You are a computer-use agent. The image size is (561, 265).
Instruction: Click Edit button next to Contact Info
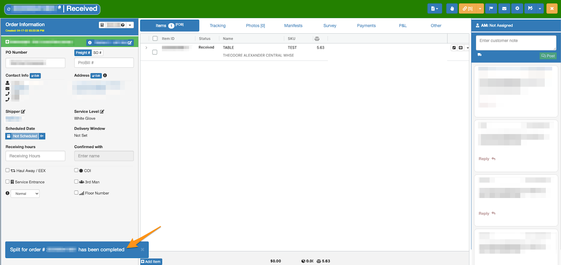coord(36,75)
